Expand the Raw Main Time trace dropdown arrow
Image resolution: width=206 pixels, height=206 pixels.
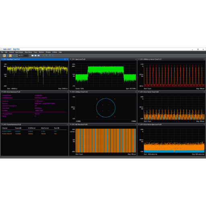2,59
